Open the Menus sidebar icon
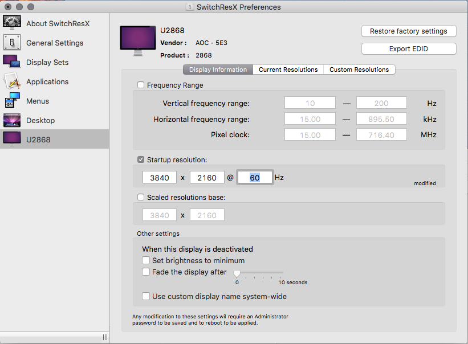Image resolution: width=468 pixels, height=344 pixels. (x=12, y=101)
